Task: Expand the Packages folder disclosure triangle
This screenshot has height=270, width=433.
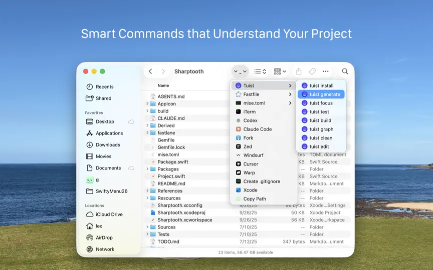Action: coord(147,169)
